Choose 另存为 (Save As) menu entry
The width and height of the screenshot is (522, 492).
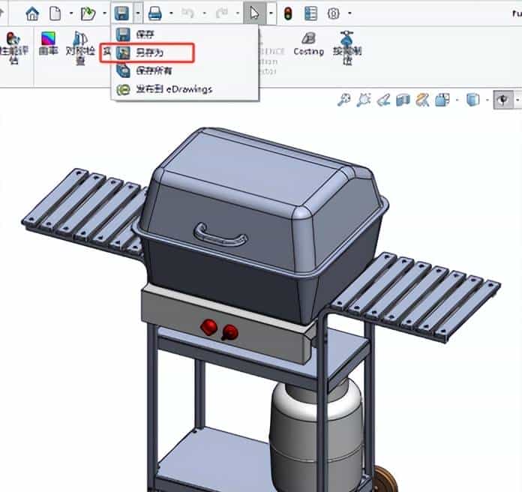coord(184,52)
